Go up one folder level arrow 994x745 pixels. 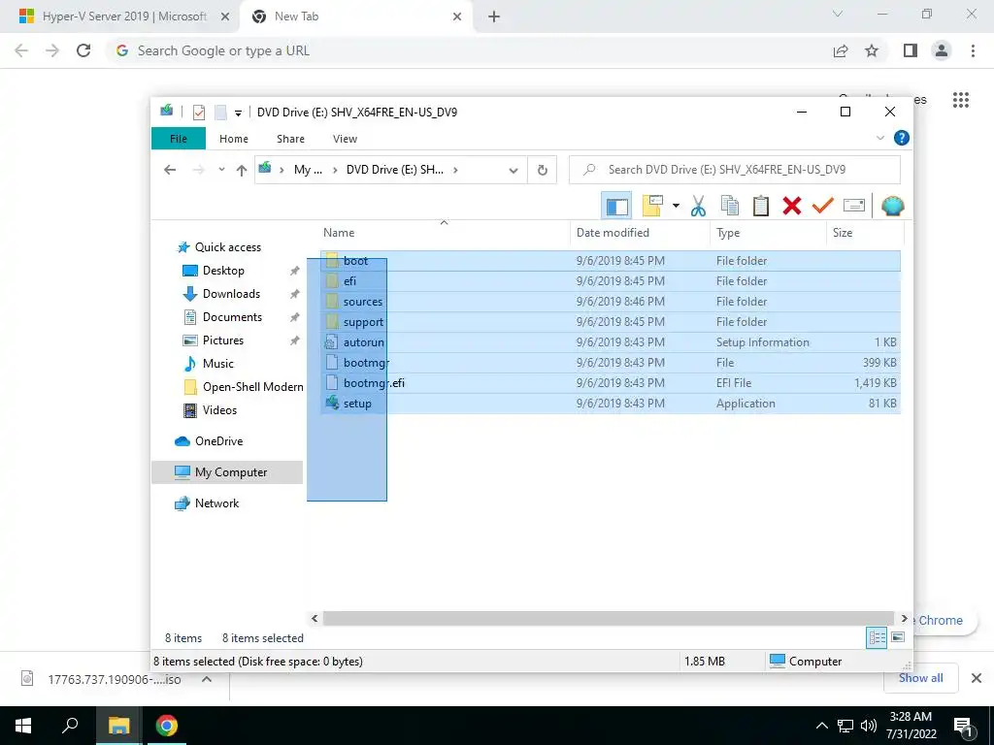(242, 170)
